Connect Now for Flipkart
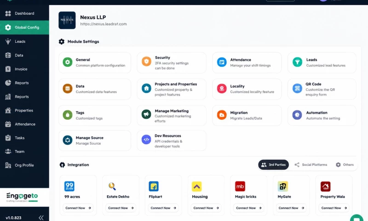The image size is (368, 221). point(163,208)
